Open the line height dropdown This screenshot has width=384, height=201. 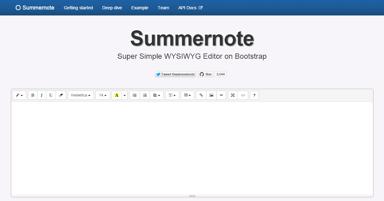[172, 95]
